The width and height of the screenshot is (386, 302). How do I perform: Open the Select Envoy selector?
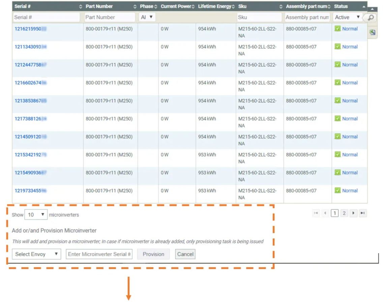tap(36, 254)
